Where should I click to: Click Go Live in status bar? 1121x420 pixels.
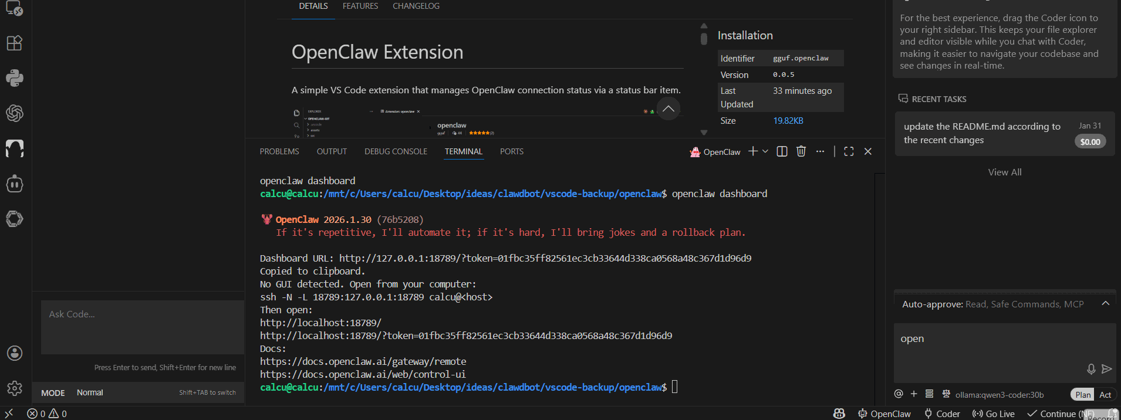[x=994, y=414]
